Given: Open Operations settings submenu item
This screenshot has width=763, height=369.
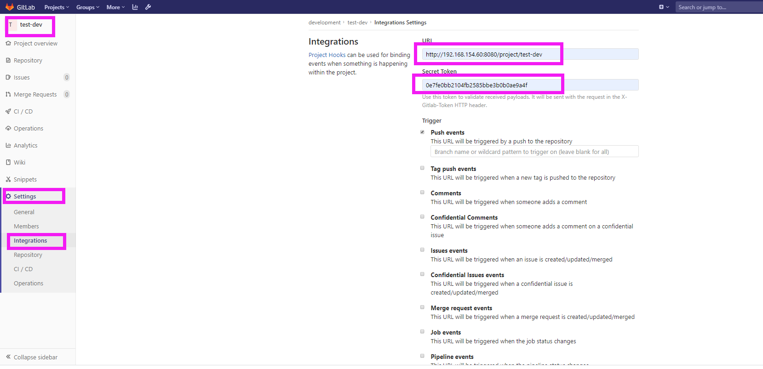Looking at the screenshot, I should coord(29,283).
